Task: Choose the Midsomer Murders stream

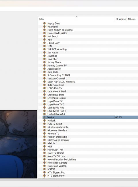Action: pos(57,130)
